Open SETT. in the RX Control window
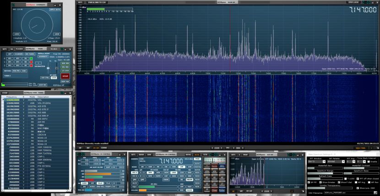 (133, 155)
